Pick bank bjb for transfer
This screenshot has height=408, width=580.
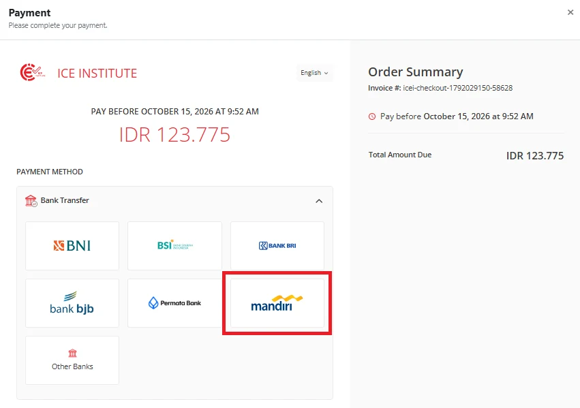coord(72,303)
